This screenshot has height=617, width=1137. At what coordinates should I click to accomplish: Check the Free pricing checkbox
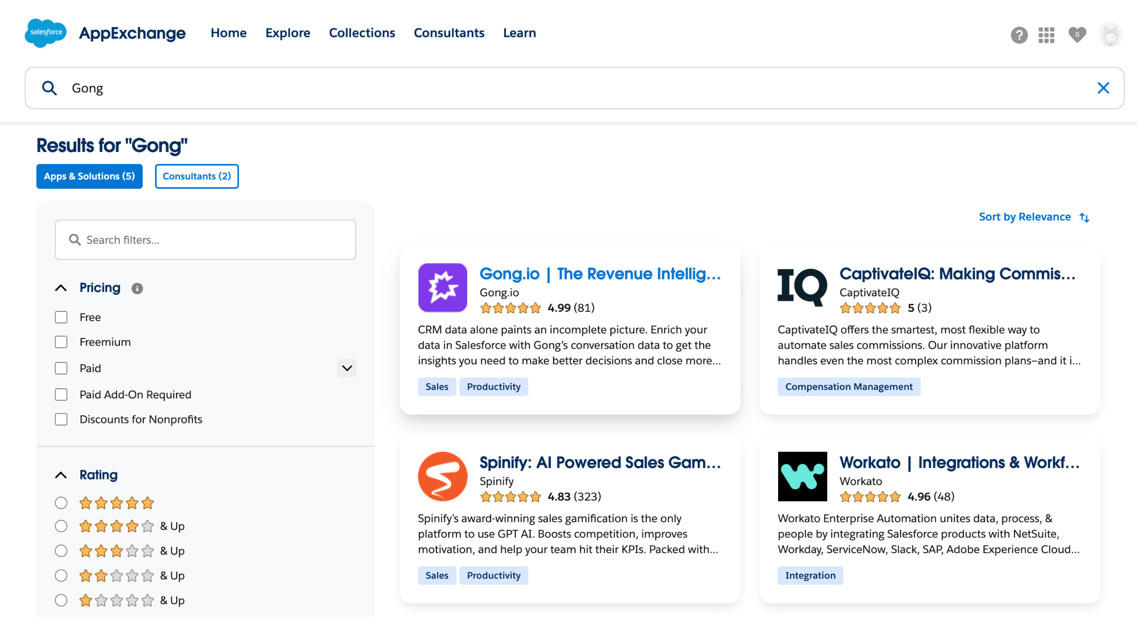[x=61, y=317]
